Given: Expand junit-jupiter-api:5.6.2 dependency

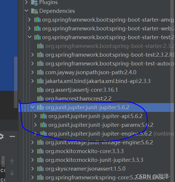Looking at the screenshot, I should [35, 116].
